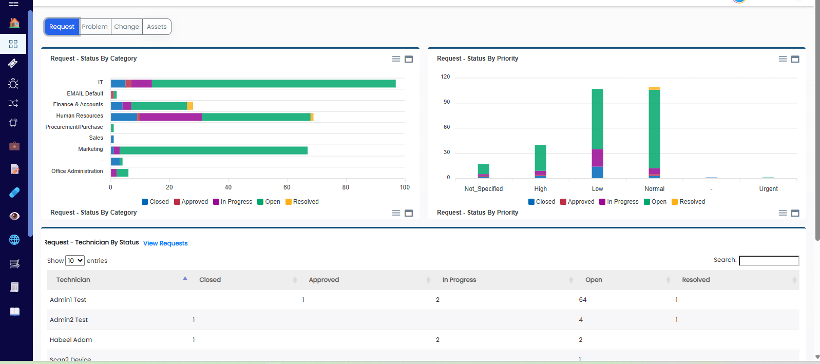
Task: Sort table by Resolved column
Action: click(736, 280)
